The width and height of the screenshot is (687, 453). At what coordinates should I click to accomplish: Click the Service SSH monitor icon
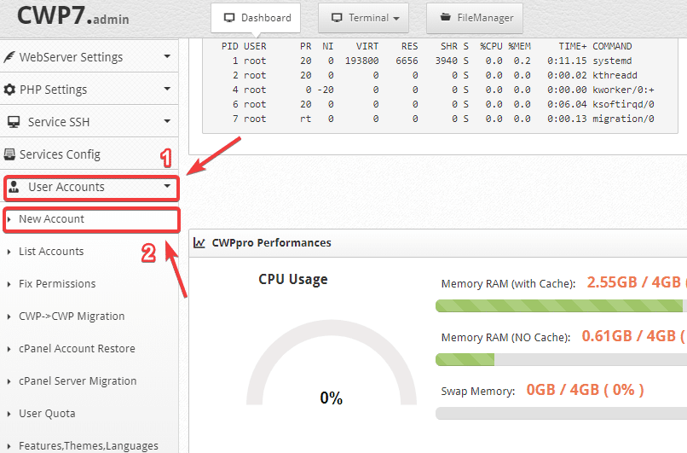coord(13,122)
